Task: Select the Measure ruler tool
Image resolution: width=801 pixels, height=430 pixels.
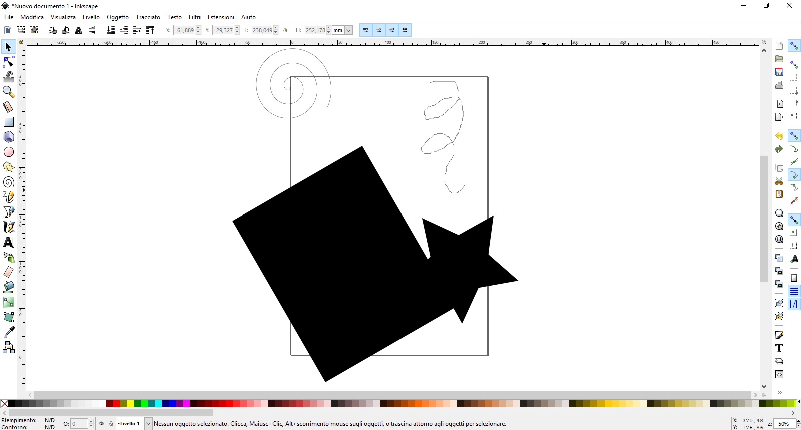Action: pos(8,107)
